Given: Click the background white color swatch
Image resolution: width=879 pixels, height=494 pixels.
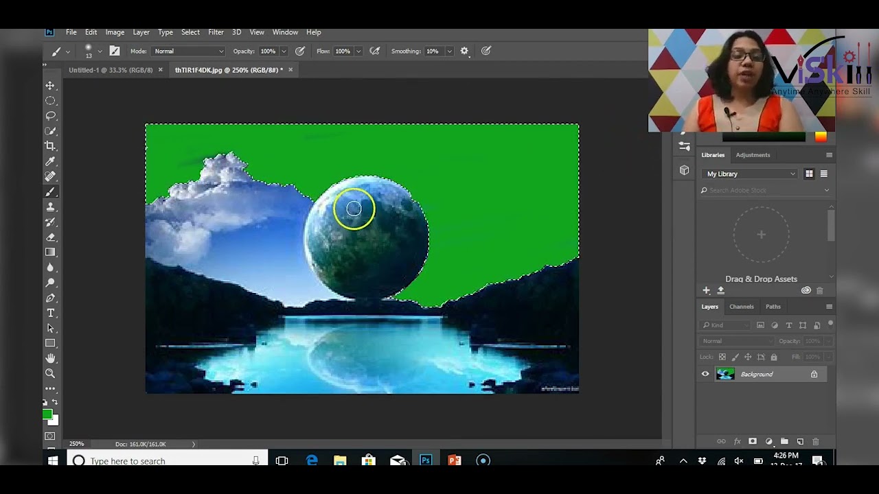Looking at the screenshot, I should 54,421.
